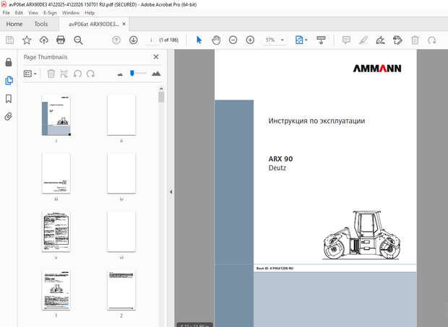The height and width of the screenshot is (327, 448).
Task: Go to next page arrow
Action: tap(134, 40)
